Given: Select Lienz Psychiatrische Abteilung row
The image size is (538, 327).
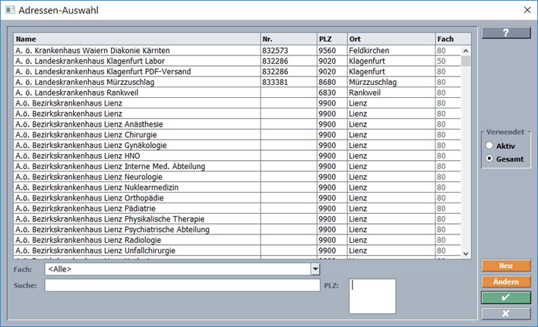Looking at the screenshot, I should point(237,229).
